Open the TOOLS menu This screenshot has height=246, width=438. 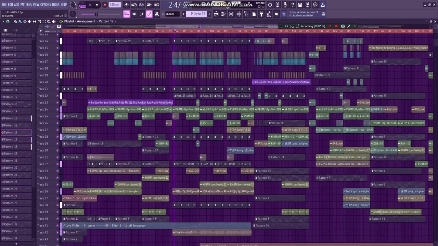[55, 4]
